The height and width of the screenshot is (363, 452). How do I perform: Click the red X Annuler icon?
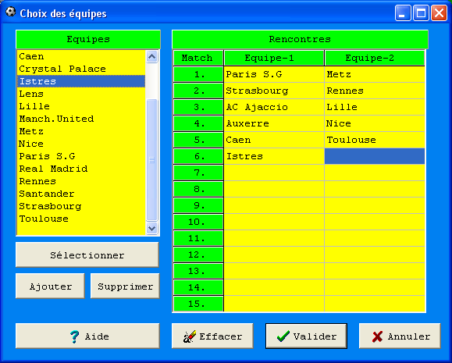377,336
